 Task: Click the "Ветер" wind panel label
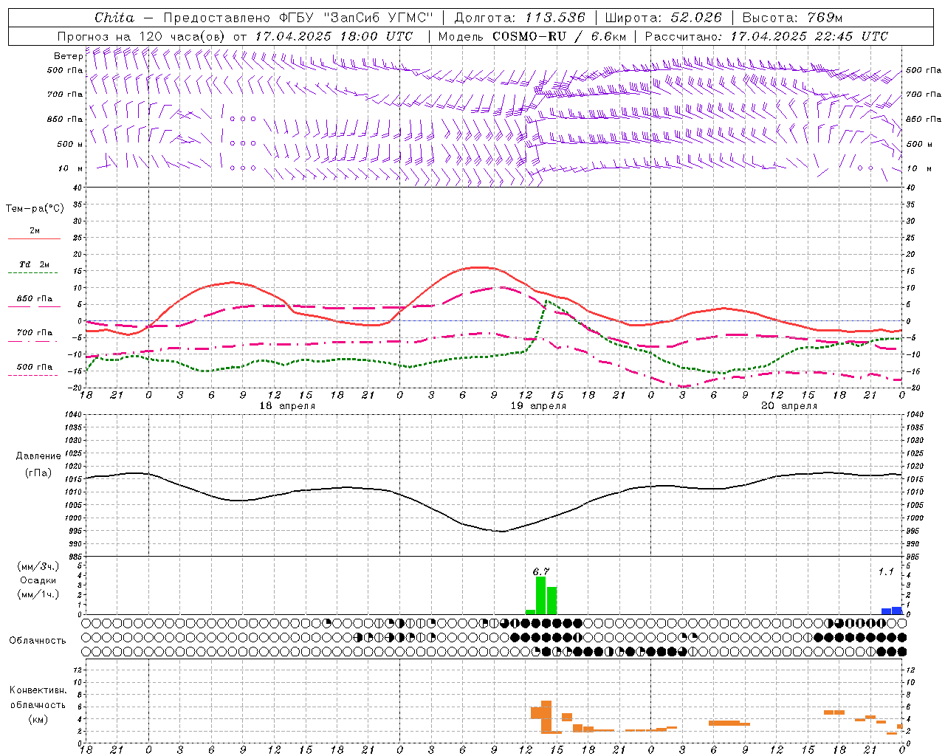(x=69, y=56)
